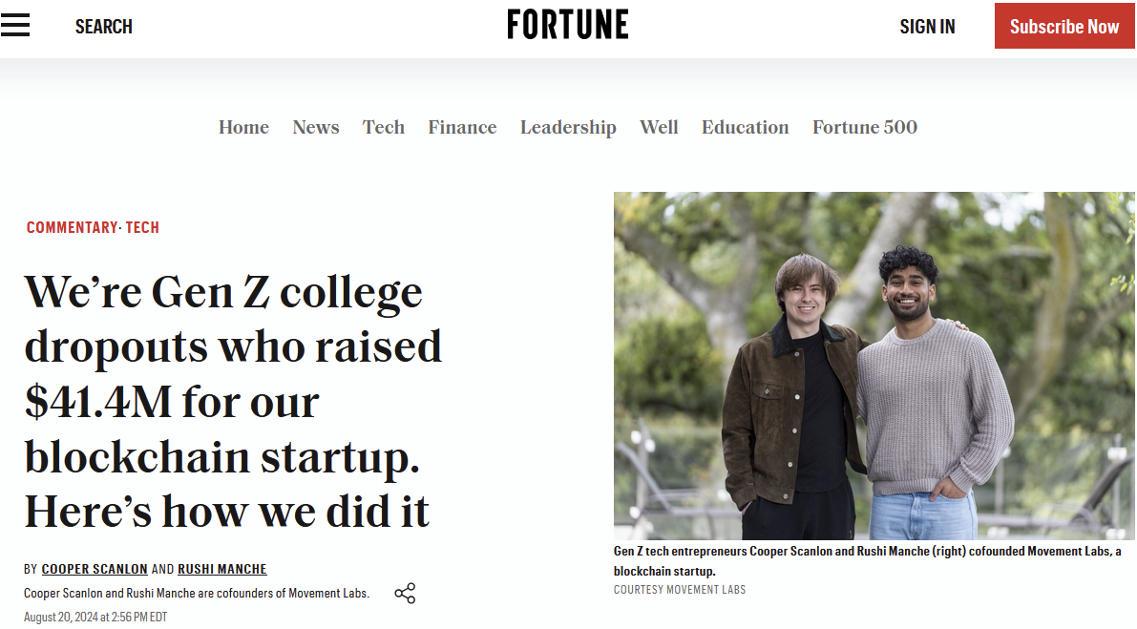The height and width of the screenshot is (629, 1137).
Task: Click the COMMENTARY category tag
Action: pyautogui.click(x=72, y=227)
